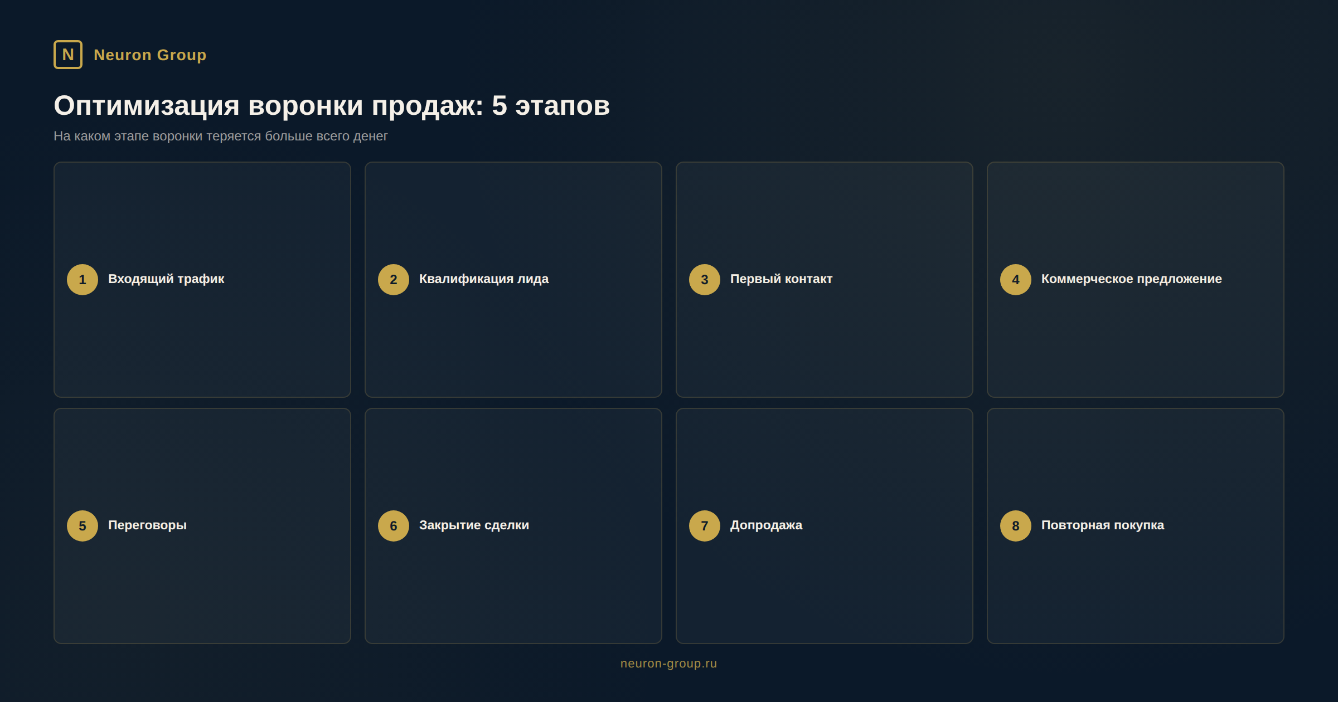Select the 'Первый контакт' label
Viewport: 1338px width, 702px height.
point(781,279)
